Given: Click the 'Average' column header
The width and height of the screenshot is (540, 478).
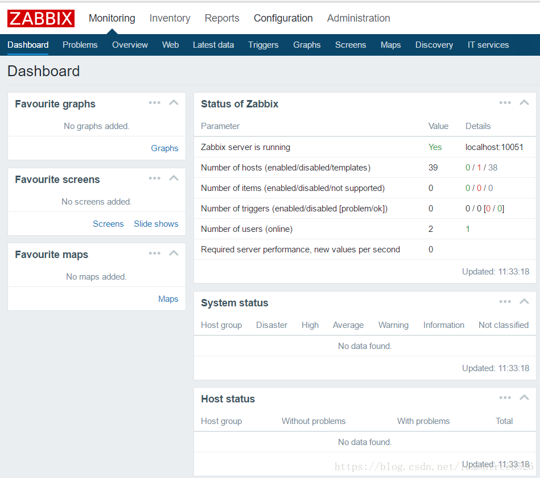Looking at the screenshot, I should (348, 325).
